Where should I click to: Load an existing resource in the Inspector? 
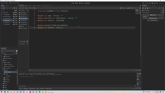[x=145, y=8]
